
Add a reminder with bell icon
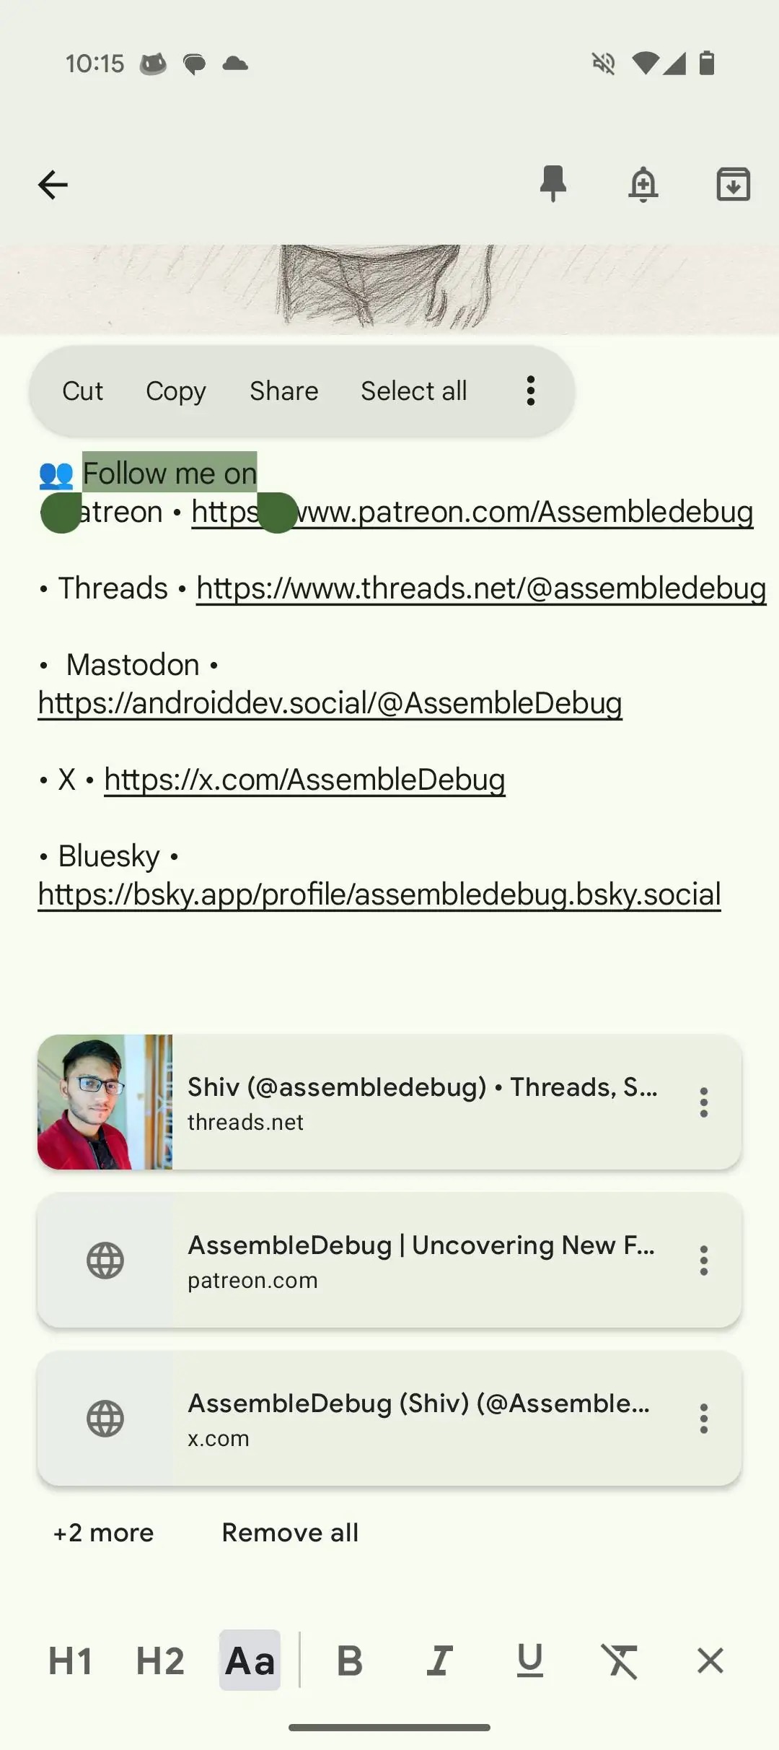[643, 184]
